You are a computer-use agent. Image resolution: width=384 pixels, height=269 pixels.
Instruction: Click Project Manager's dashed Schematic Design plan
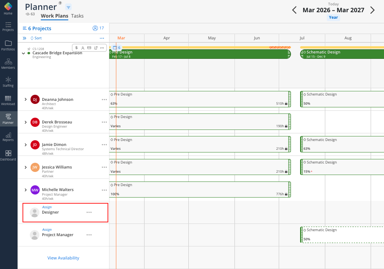pos(342,235)
